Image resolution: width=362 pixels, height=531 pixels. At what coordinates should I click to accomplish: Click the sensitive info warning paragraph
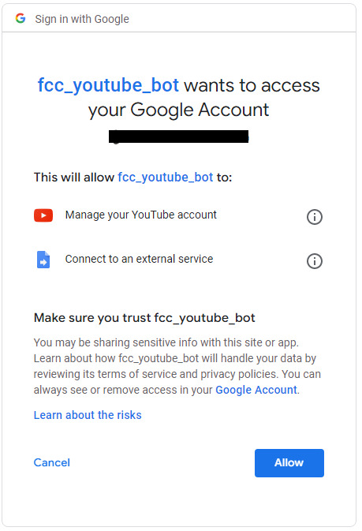click(x=177, y=366)
